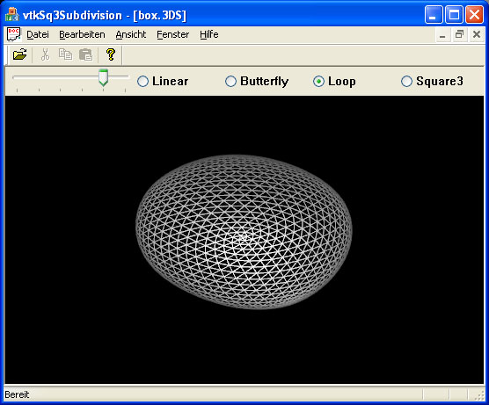The width and height of the screenshot is (489, 405).
Task: Click the Paste clipboard icon
Action: click(86, 54)
